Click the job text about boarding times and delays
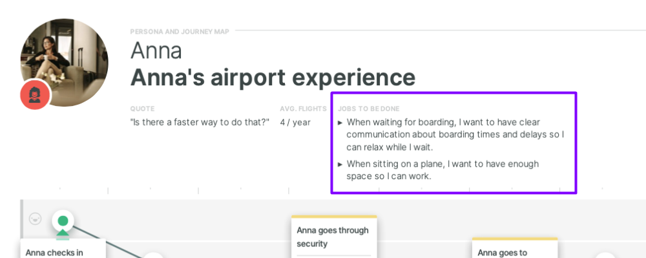Image resolution: width=646 pixels, height=258 pixels. tap(455, 134)
